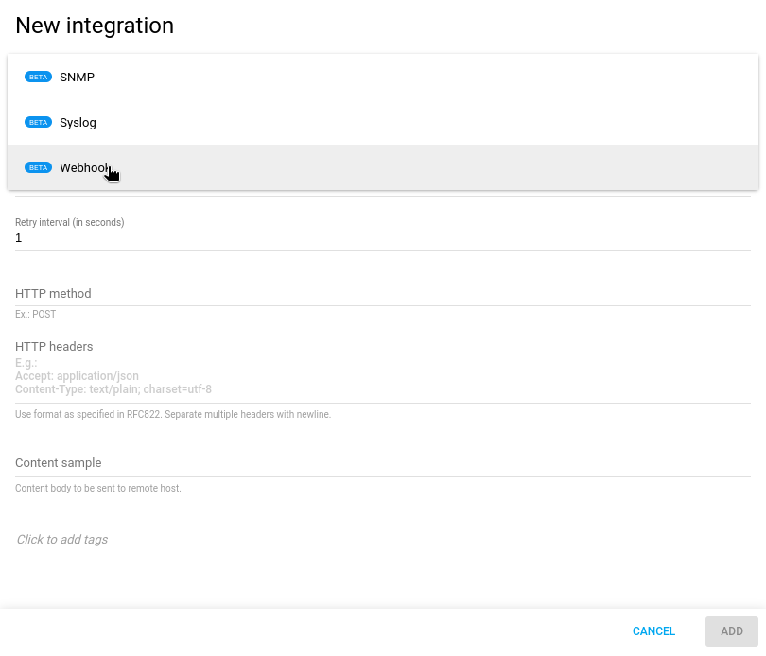Click the New integration dialog title
This screenshot has width=766, height=656.
point(94,26)
